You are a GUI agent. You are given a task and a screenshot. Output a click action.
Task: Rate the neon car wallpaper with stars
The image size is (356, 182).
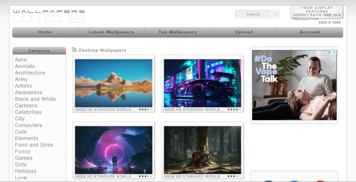234,110
